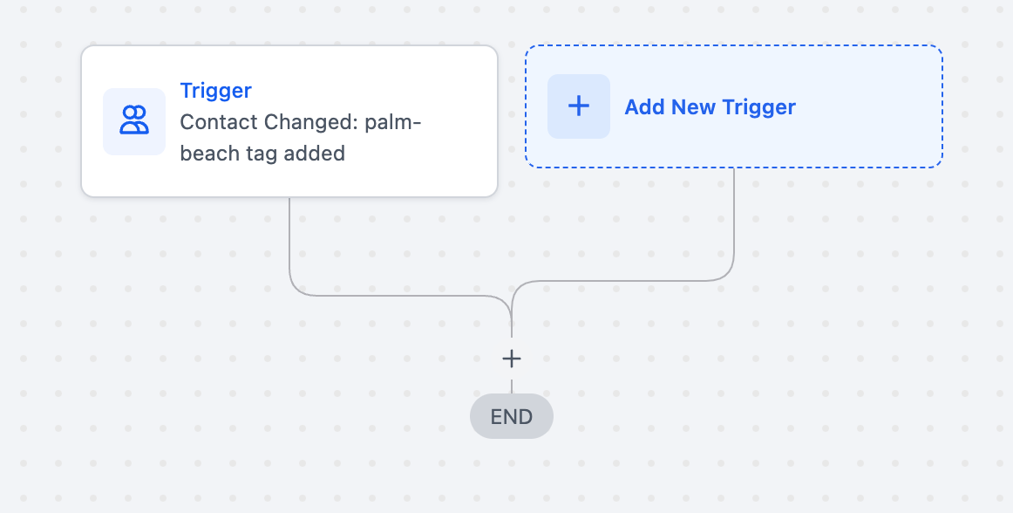Open the blue Trigger title
Screen dimensions: 1013x513
tap(215, 91)
